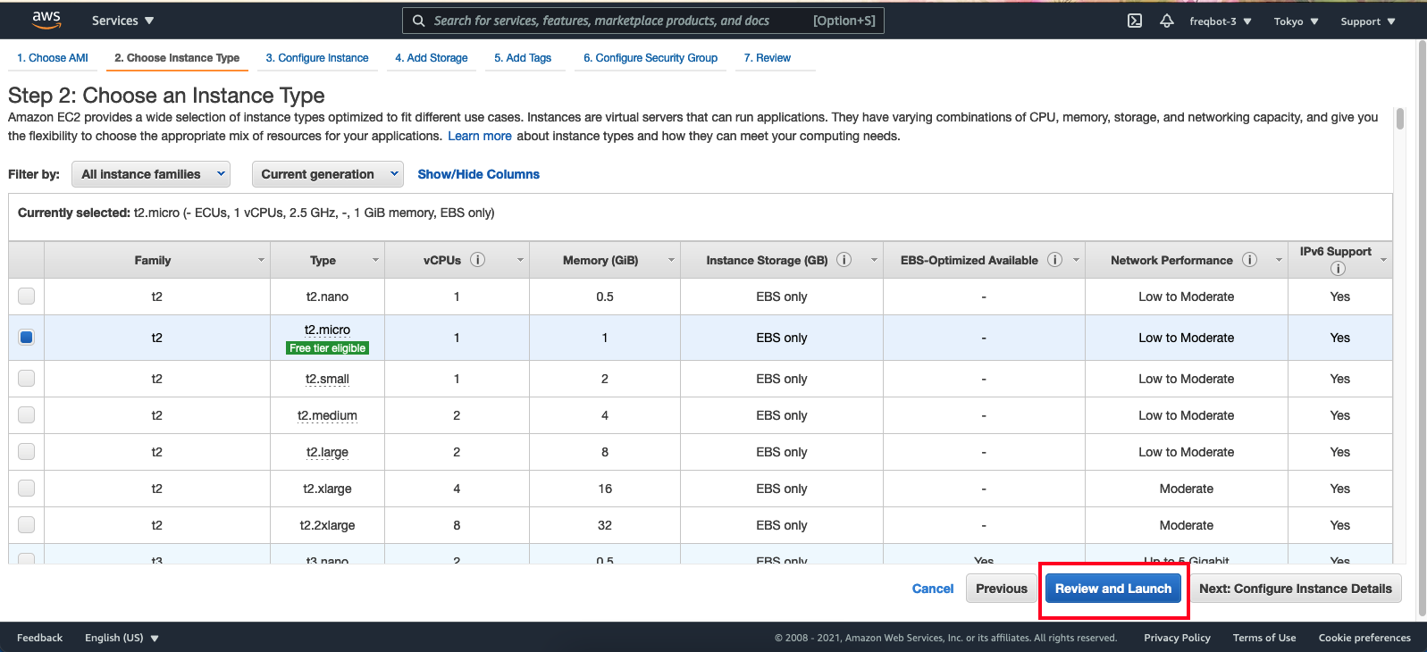This screenshot has width=1427, height=652.
Task: Open Memory (GiB) column arrow
Action: (x=671, y=260)
